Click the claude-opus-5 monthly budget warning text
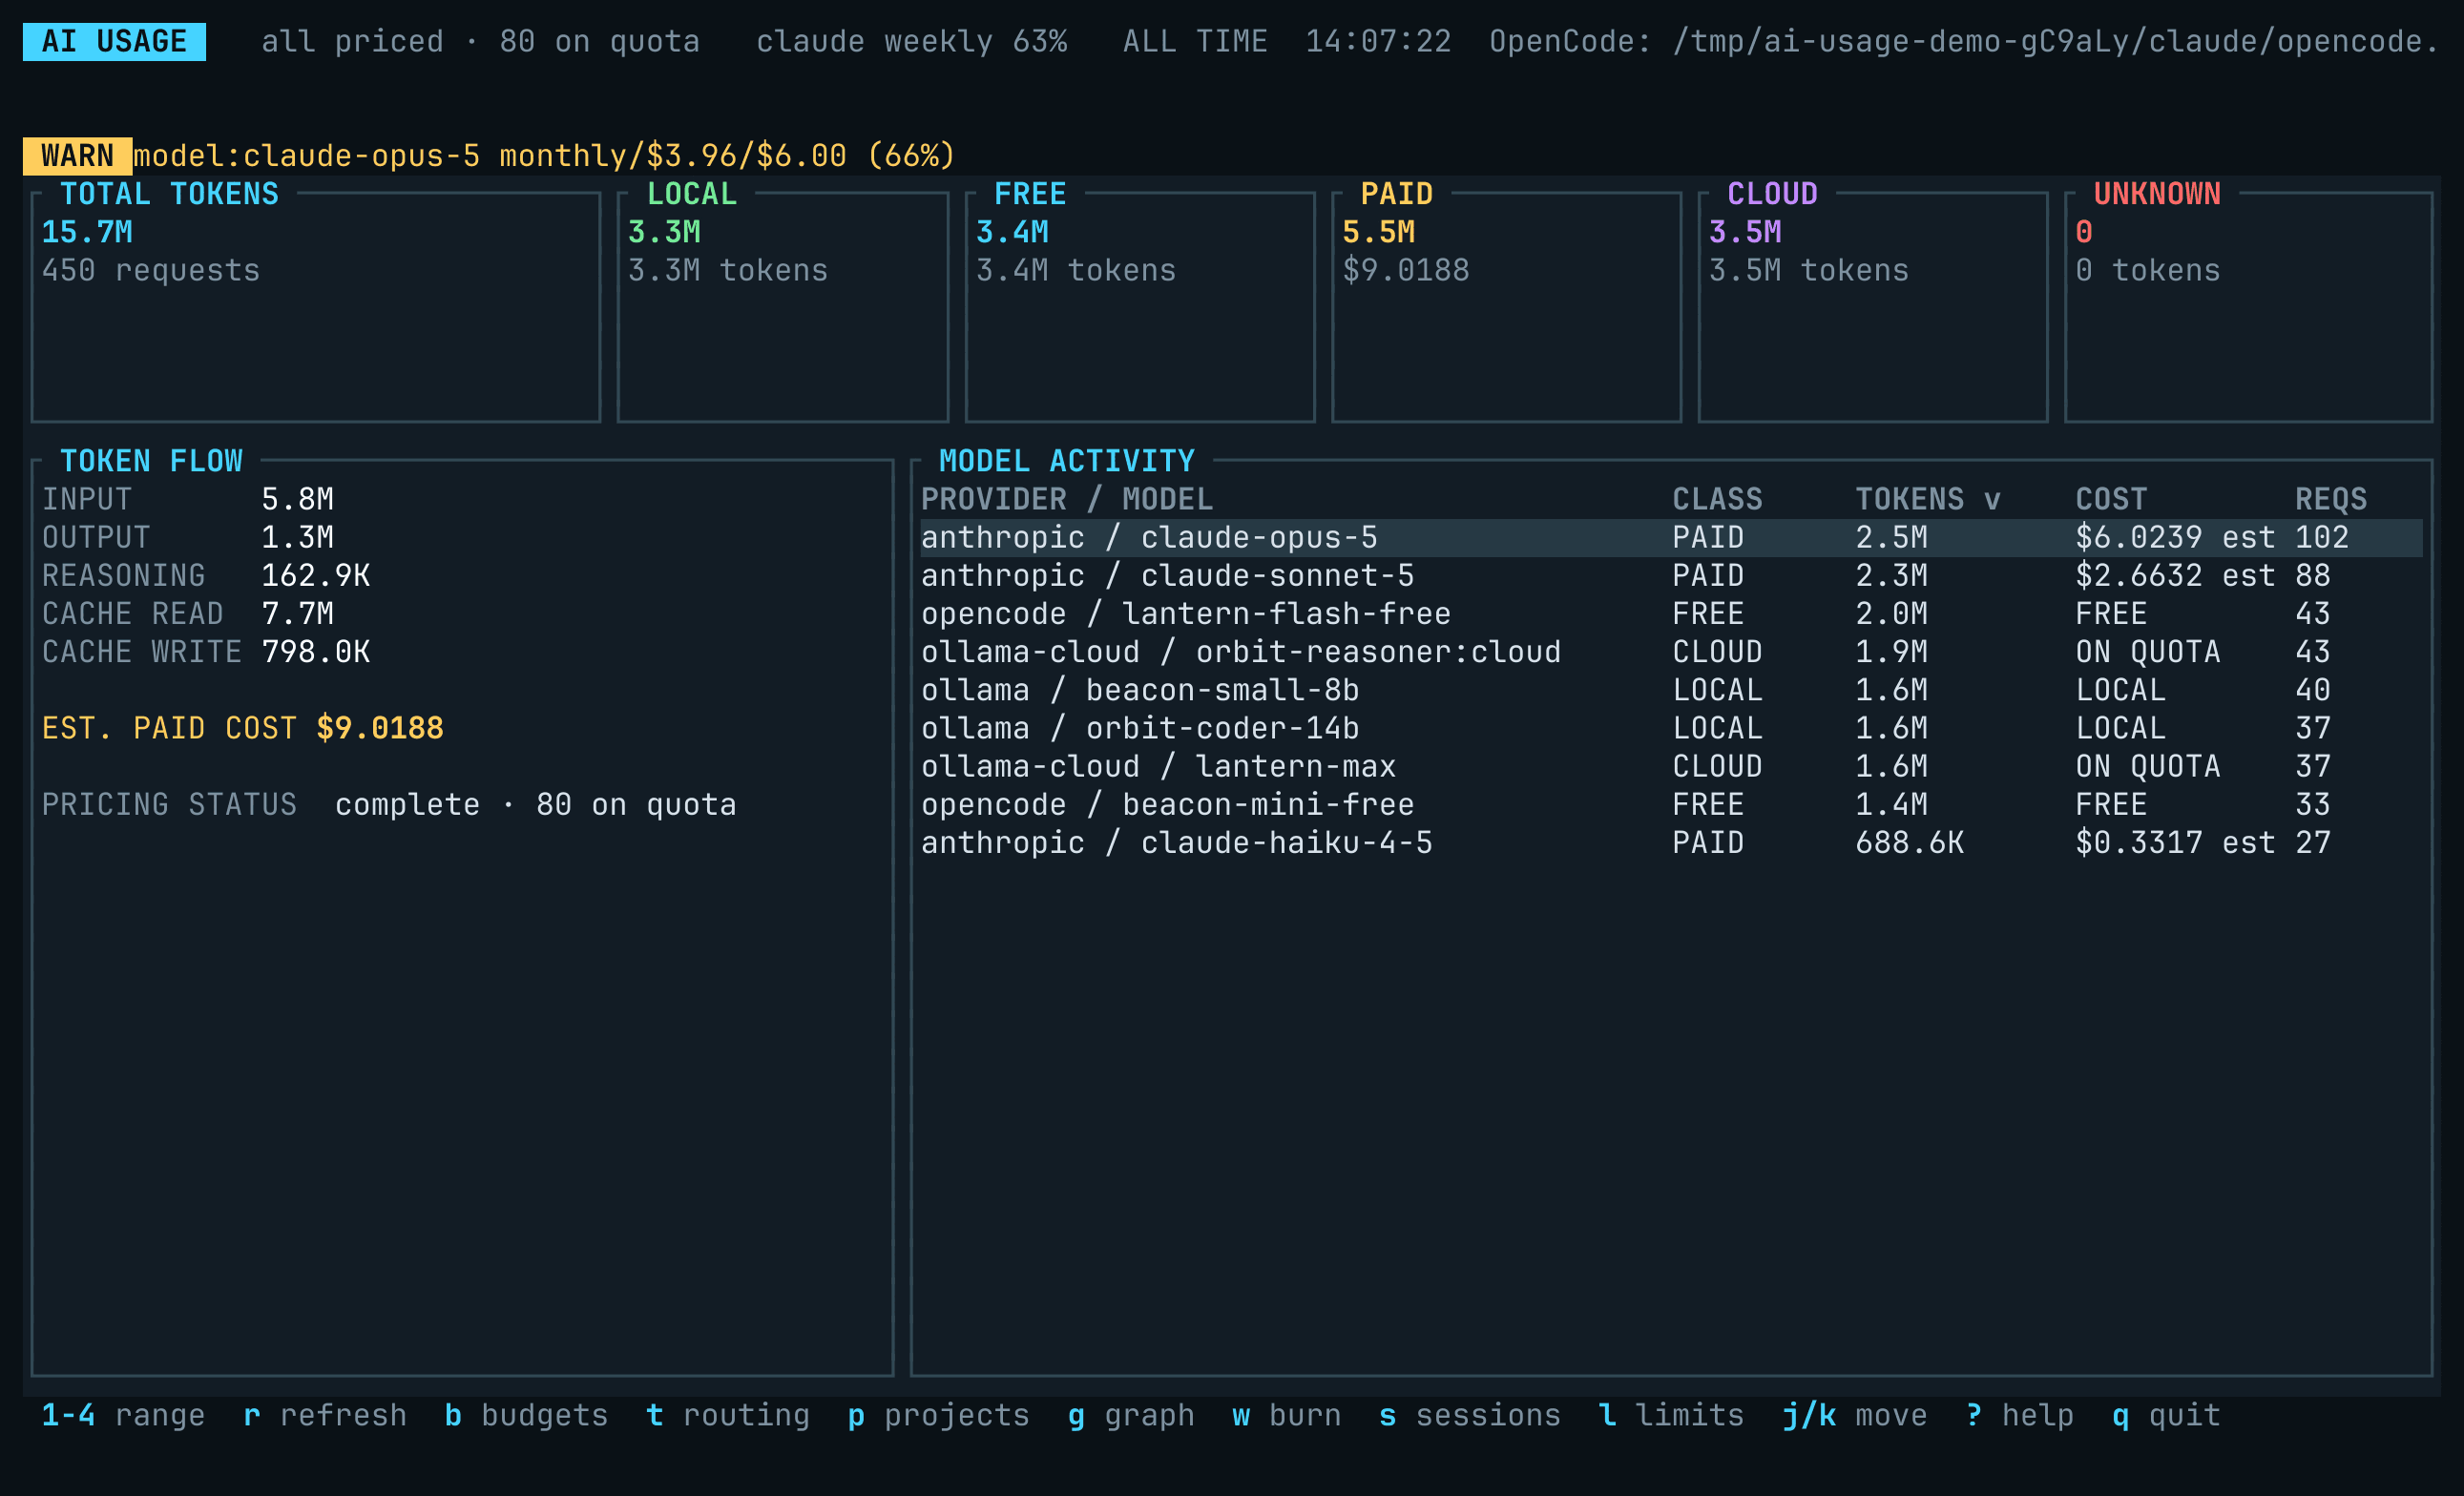Image resolution: width=2464 pixels, height=1496 pixels. 544,156
